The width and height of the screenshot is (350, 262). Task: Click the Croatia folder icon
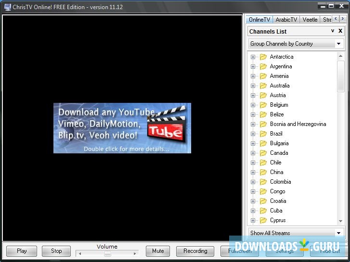[263, 201]
